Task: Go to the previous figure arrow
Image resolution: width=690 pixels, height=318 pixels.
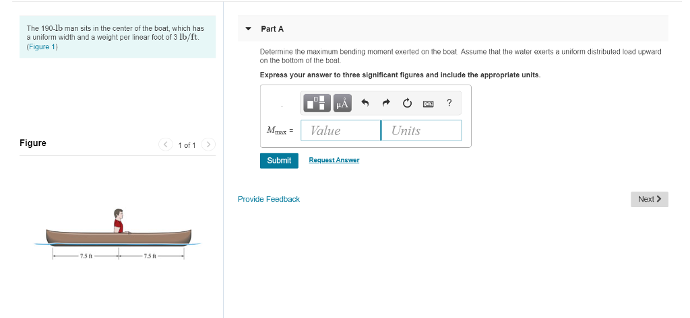Action: point(166,144)
